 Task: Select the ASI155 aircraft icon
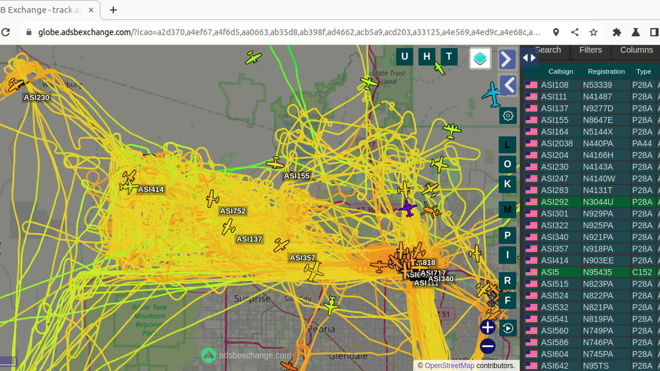click(x=275, y=163)
